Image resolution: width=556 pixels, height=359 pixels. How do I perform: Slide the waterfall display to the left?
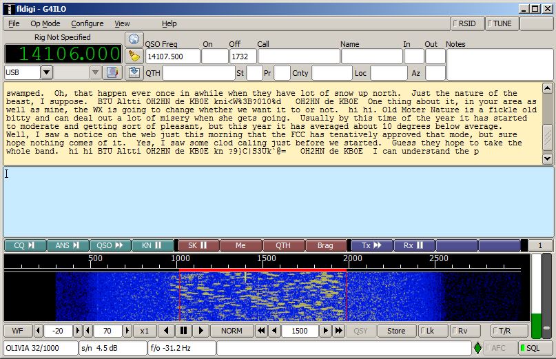[166, 331]
